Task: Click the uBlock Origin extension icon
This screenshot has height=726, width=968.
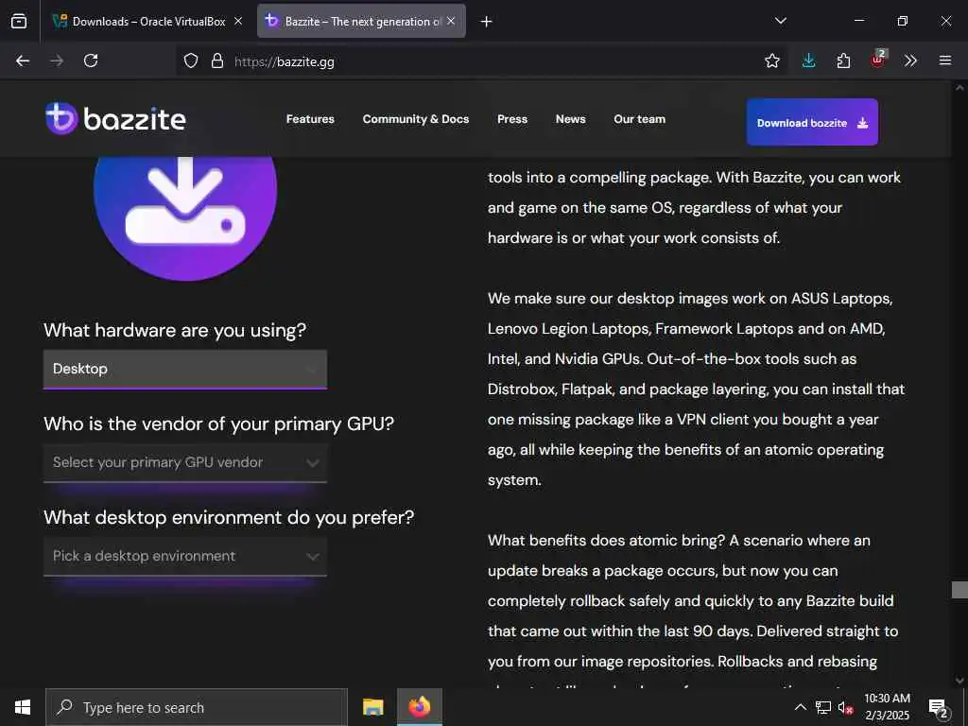Action: 878,60
